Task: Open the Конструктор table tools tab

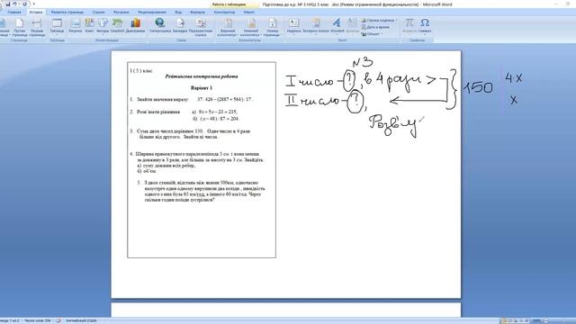Action: 224,12
